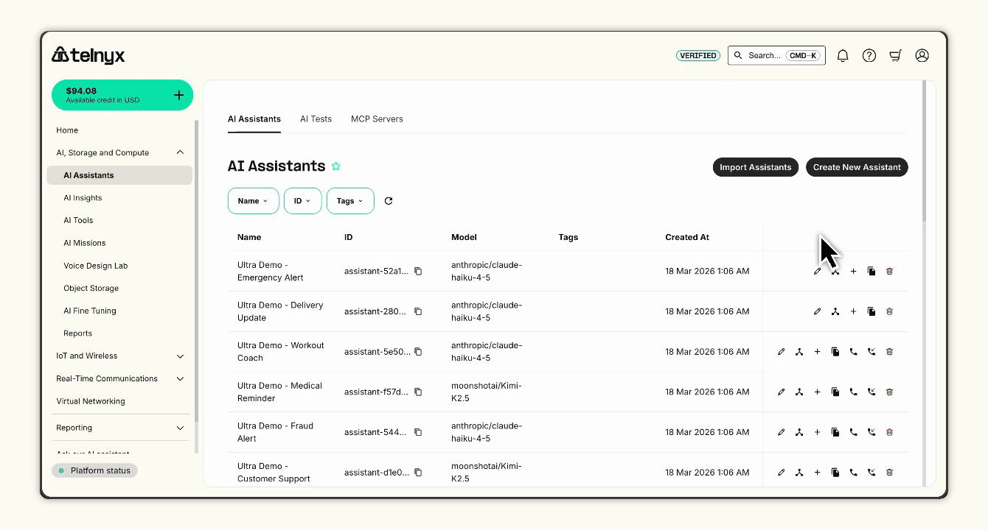Open the user account profile icon
988x530 pixels.
(922, 55)
